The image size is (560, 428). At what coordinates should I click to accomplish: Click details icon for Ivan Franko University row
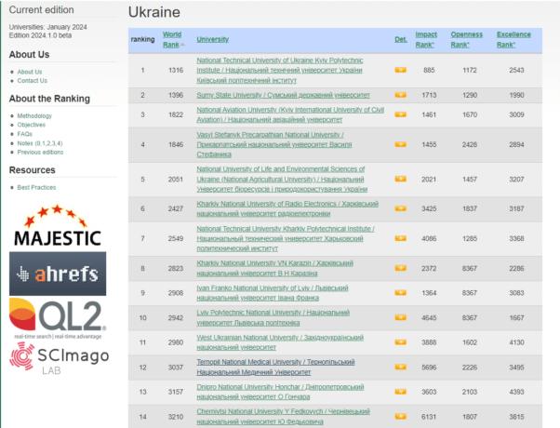click(x=400, y=293)
